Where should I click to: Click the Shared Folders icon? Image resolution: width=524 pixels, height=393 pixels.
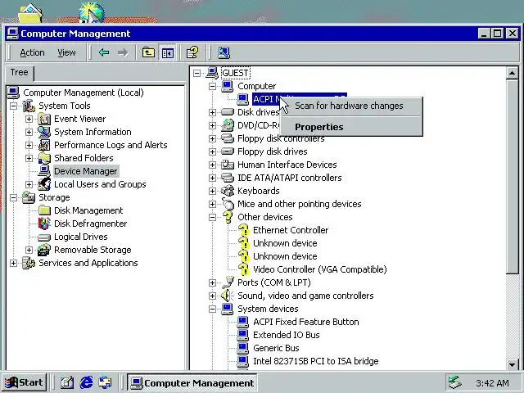click(44, 158)
